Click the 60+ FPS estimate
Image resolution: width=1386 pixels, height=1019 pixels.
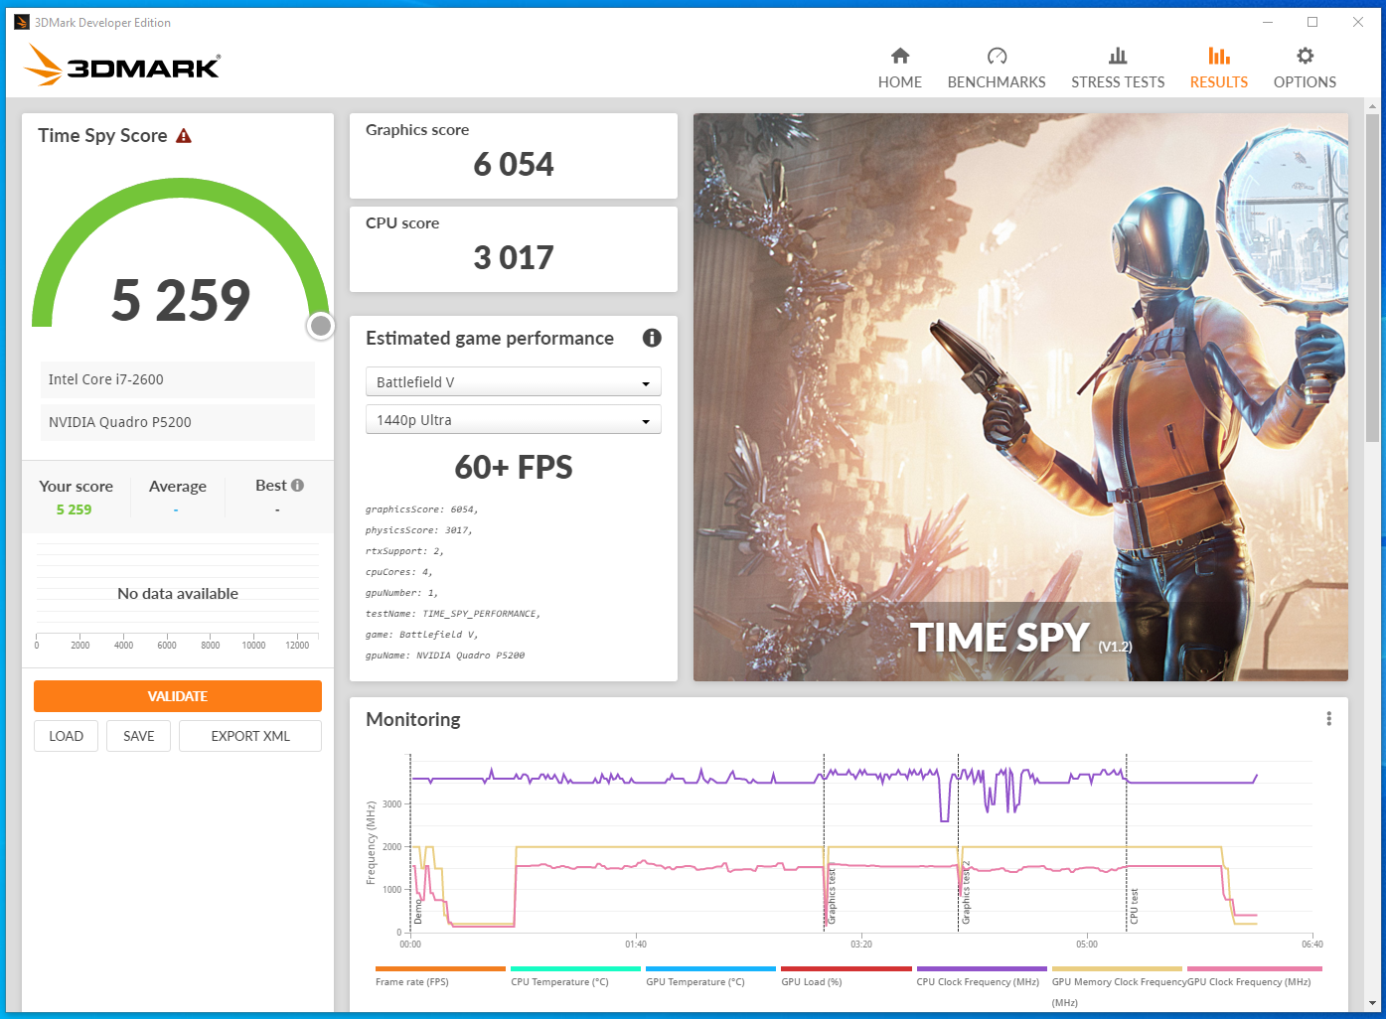(514, 467)
